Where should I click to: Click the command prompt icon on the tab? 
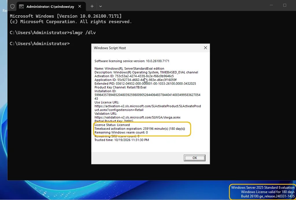(21, 7)
